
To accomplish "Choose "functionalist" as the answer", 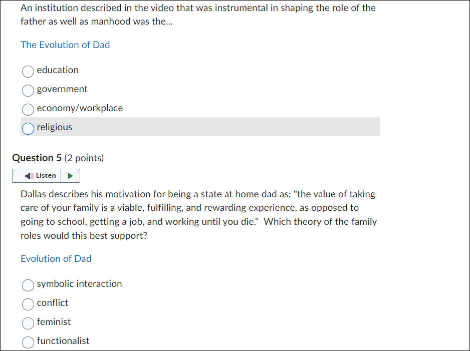I will coord(28,342).
